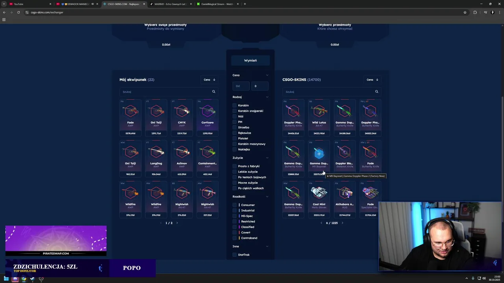Viewport: 504px width, 283px height.
Task: Select the LongDog AWP inventory item
Action: point(156,158)
